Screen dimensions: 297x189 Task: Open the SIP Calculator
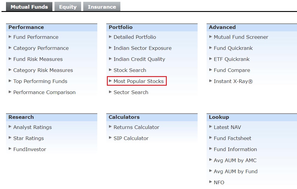[131, 138]
